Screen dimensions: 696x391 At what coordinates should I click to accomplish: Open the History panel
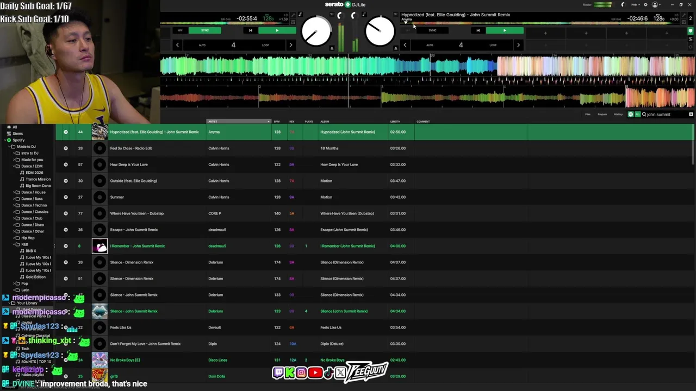[618, 115]
